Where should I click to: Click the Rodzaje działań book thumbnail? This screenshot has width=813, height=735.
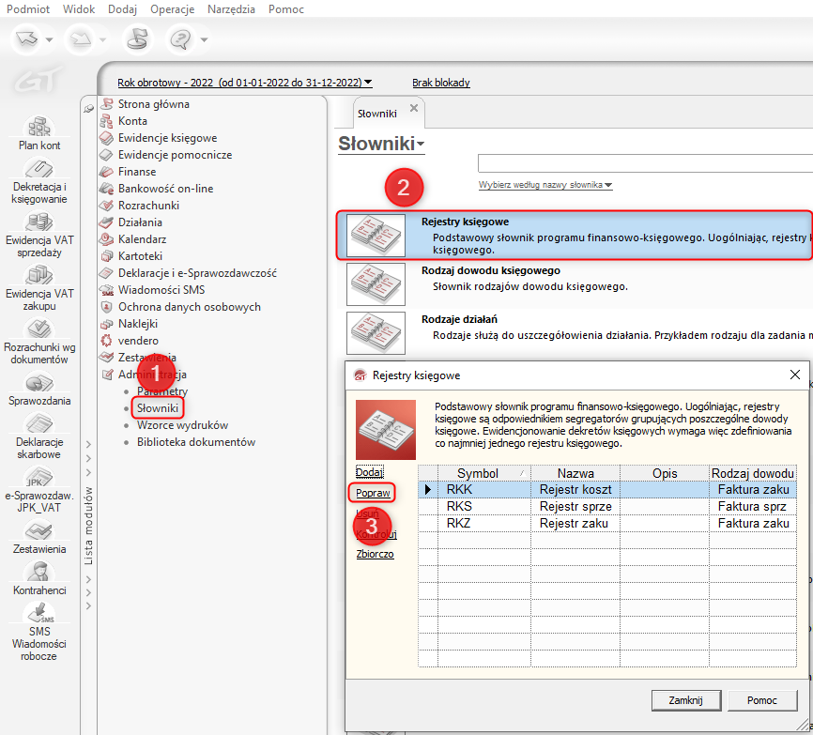376,333
